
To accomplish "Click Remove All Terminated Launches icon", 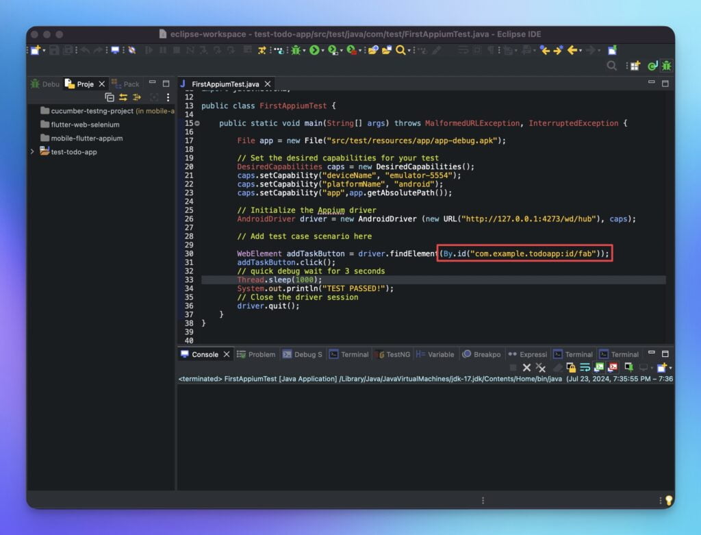I will tap(541, 368).
